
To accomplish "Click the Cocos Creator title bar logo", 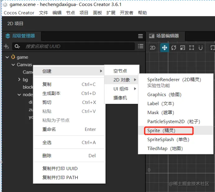I will pyautogui.click(x=5, y=5).
